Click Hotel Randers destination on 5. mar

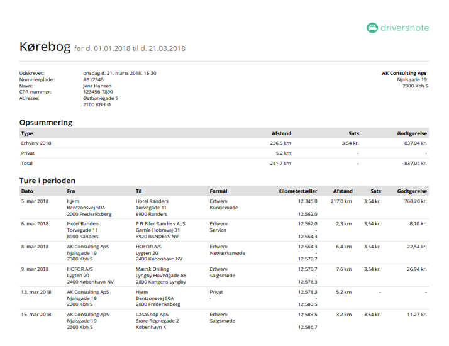click(152, 201)
